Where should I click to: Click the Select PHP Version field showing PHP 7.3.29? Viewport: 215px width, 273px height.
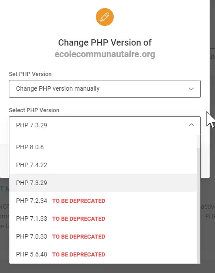(x=105, y=125)
